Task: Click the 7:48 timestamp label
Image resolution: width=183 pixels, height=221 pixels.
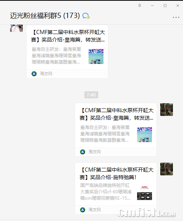Action: pos(91,95)
